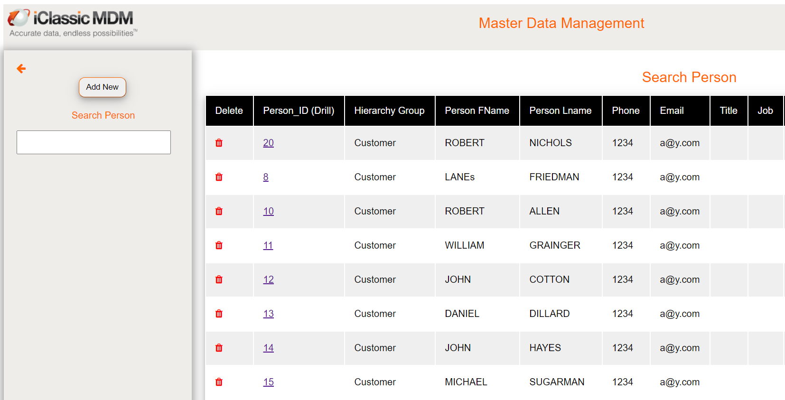Image resolution: width=785 pixels, height=400 pixels.
Task: Click the Email column header
Action: coord(680,111)
